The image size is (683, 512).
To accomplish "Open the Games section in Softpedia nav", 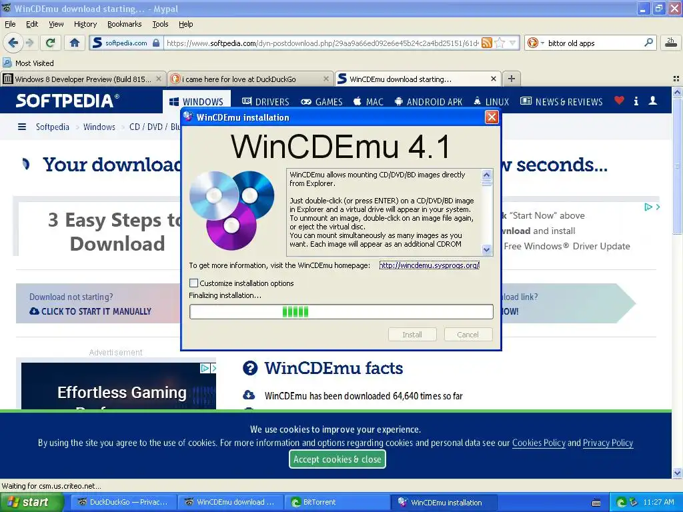I will pyautogui.click(x=321, y=102).
